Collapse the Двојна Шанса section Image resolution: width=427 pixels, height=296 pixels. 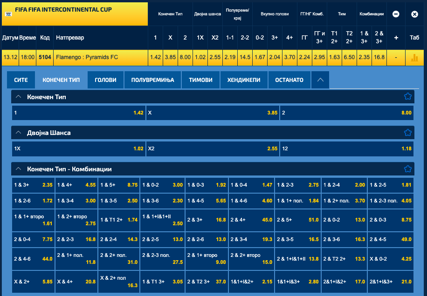tap(19, 133)
